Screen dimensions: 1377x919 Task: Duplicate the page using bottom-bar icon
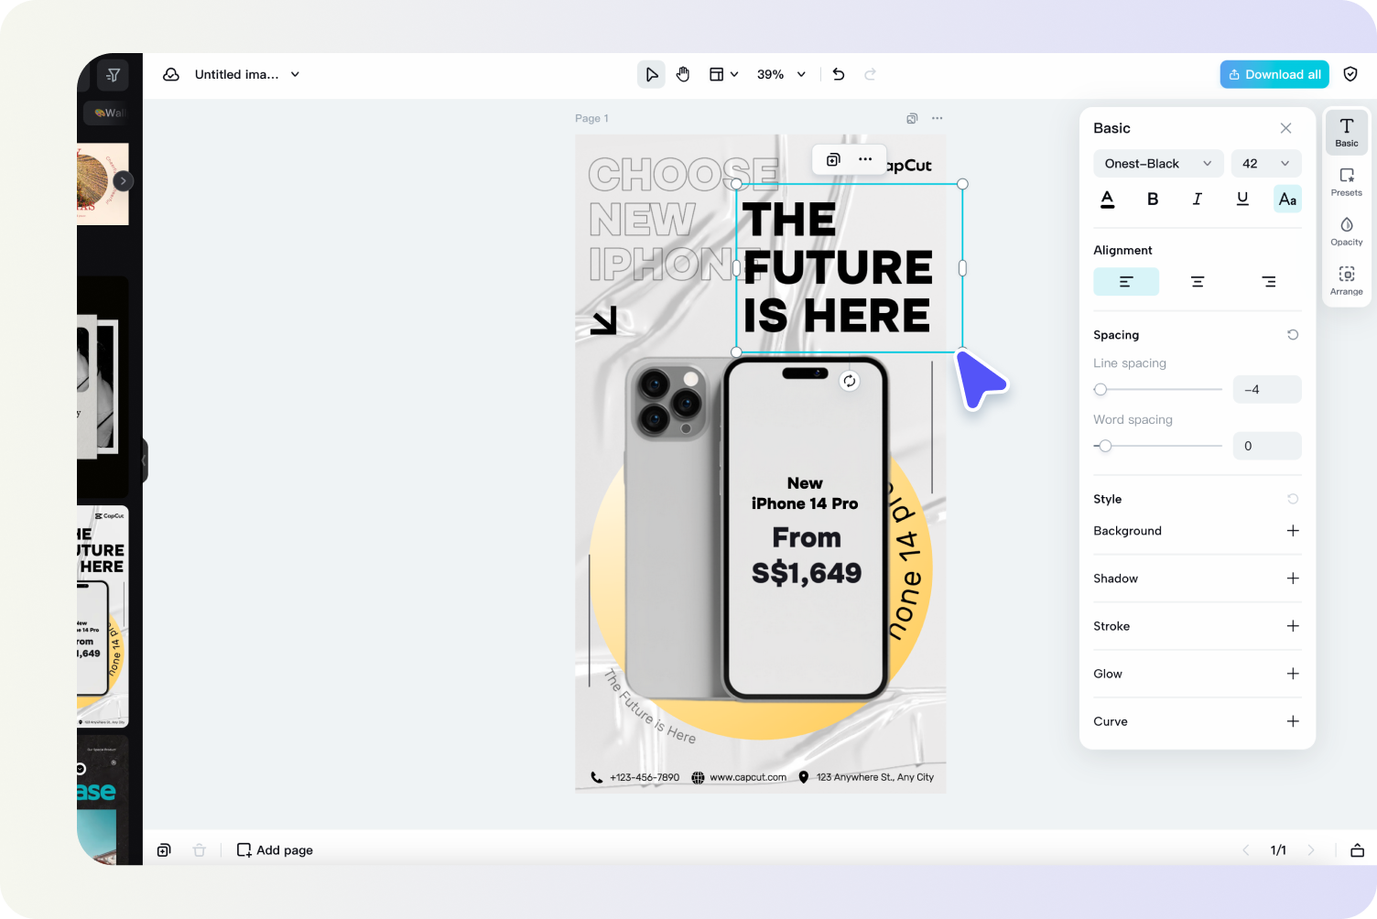pyautogui.click(x=164, y=849)
